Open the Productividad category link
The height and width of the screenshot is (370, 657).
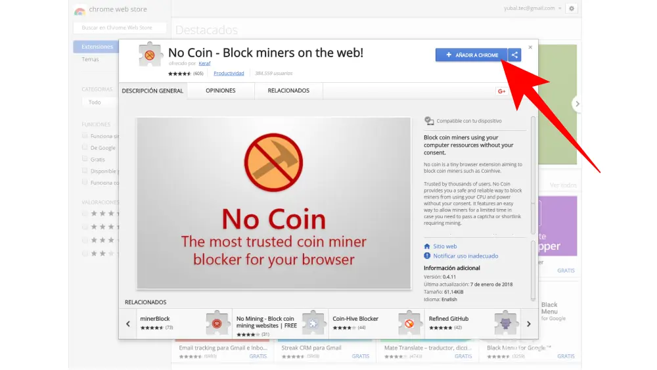[229, 74]
